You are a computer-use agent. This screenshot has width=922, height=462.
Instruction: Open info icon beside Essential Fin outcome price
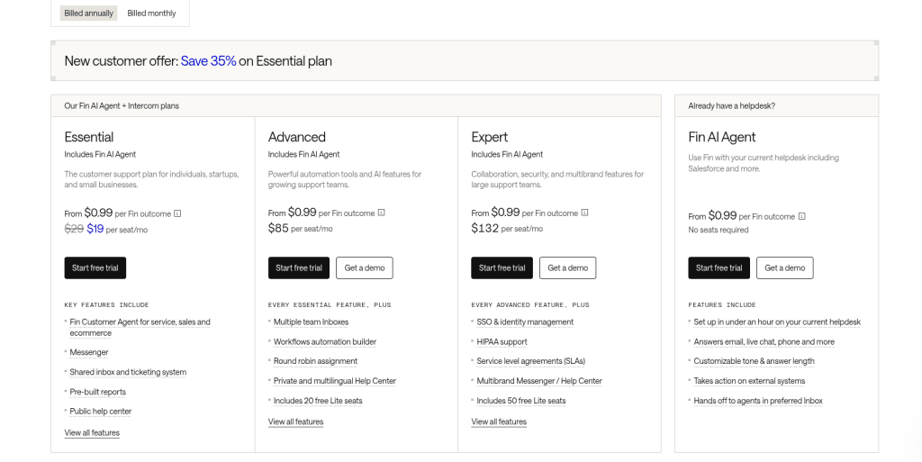177,213
